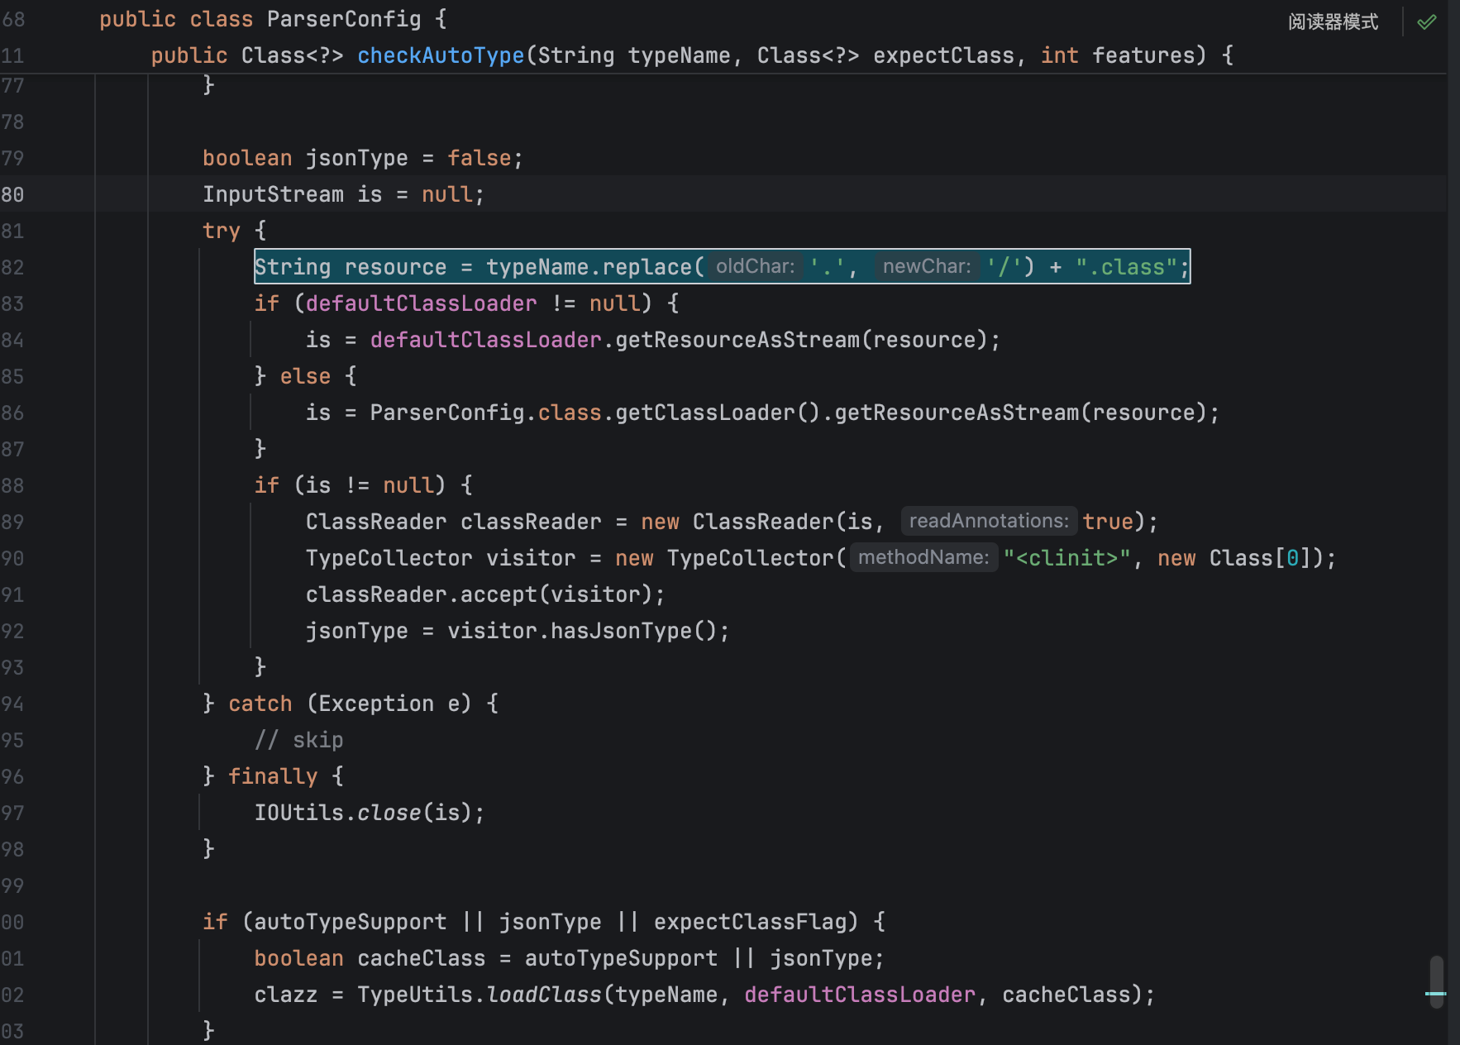
Task: Click the sticky 'public class ParserConfig' header line
Action: [273, 19]
